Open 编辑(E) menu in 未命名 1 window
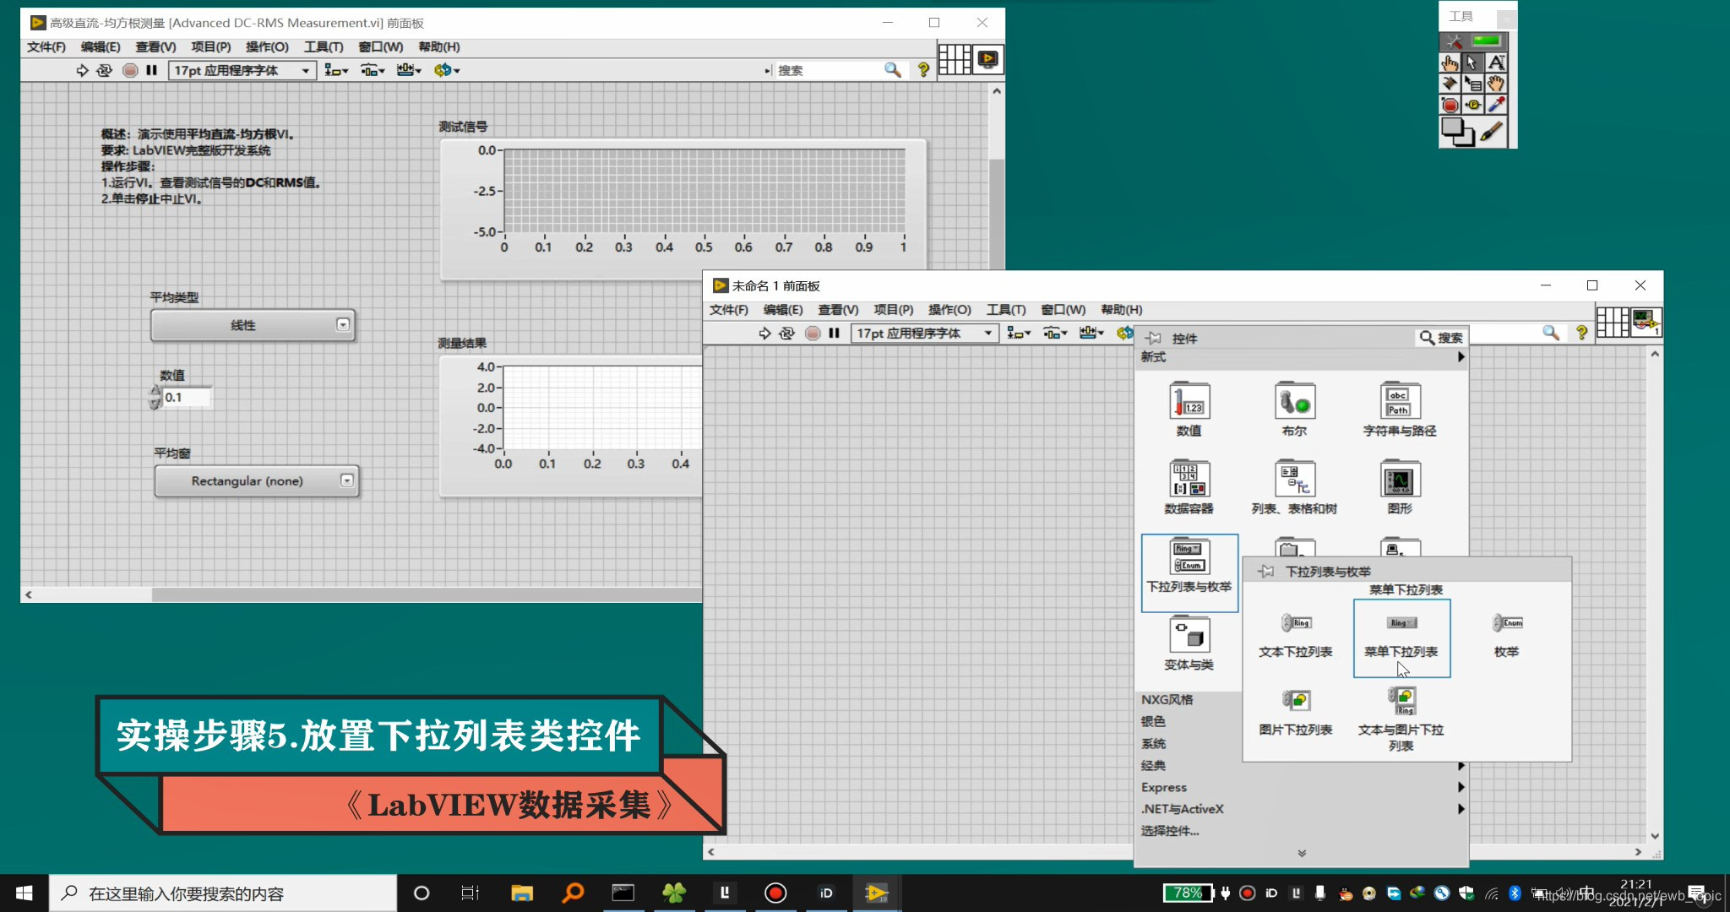 (783, 310)
